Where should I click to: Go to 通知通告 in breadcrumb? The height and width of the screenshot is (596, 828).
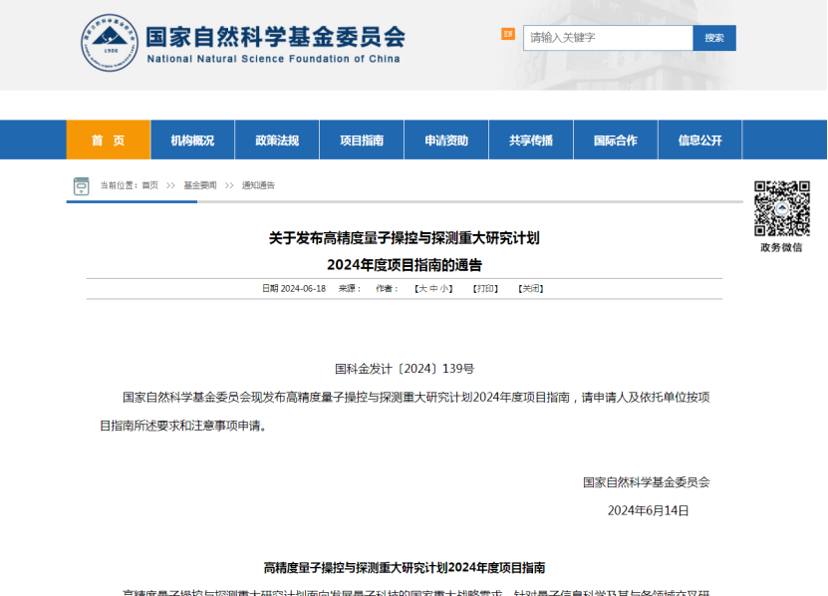(x=258, y=185)
